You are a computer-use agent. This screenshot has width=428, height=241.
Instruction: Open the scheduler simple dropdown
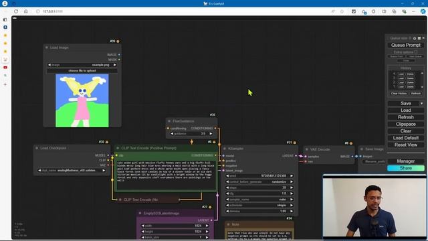click(259, 206)
